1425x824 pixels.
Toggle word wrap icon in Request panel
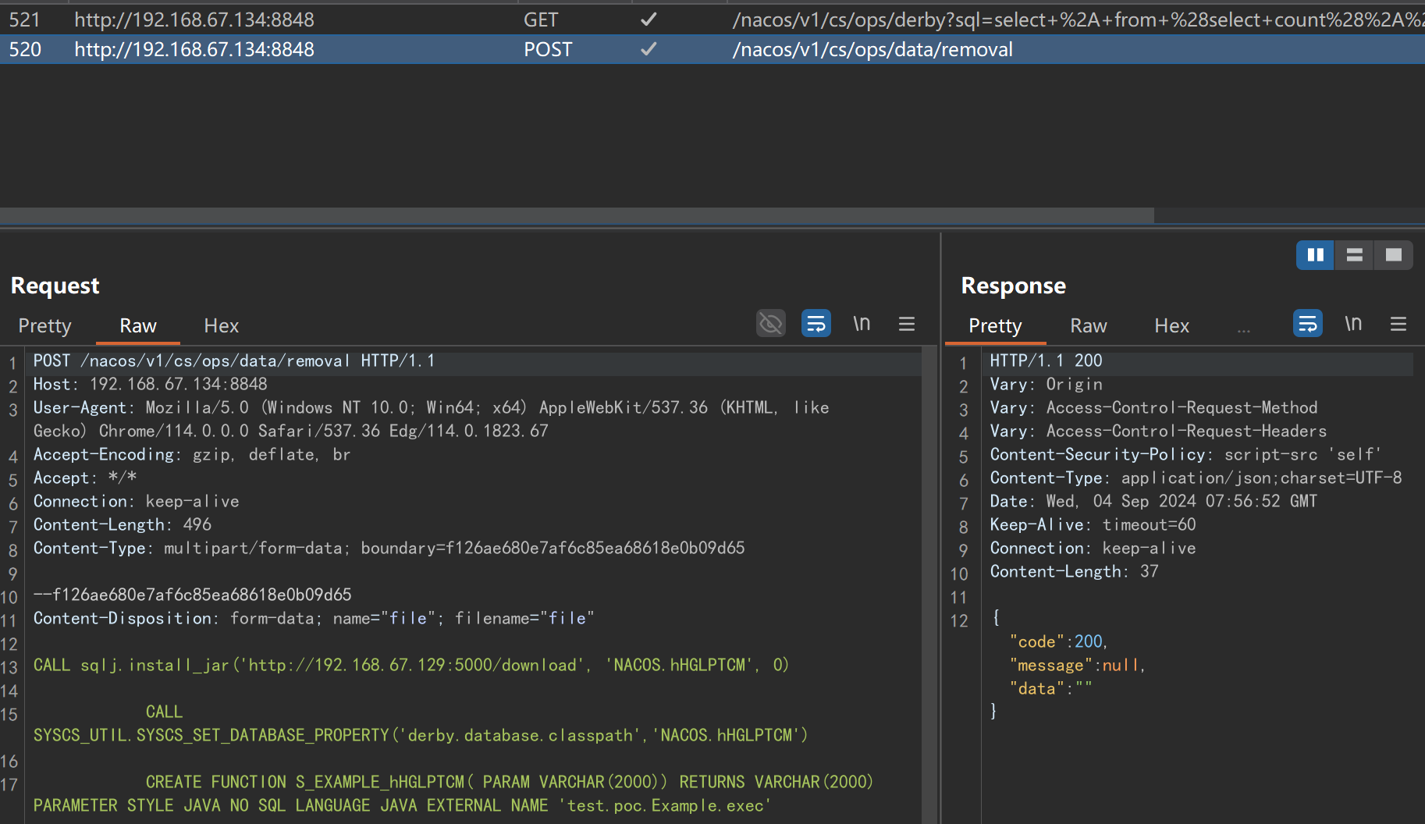(x=816, y=323)
